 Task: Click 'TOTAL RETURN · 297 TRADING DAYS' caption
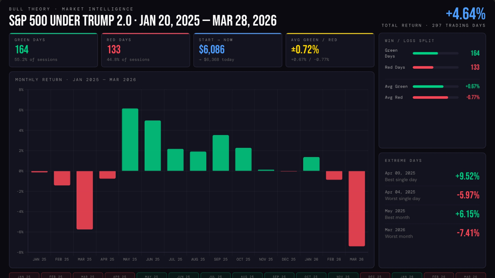tap(434, 25)
